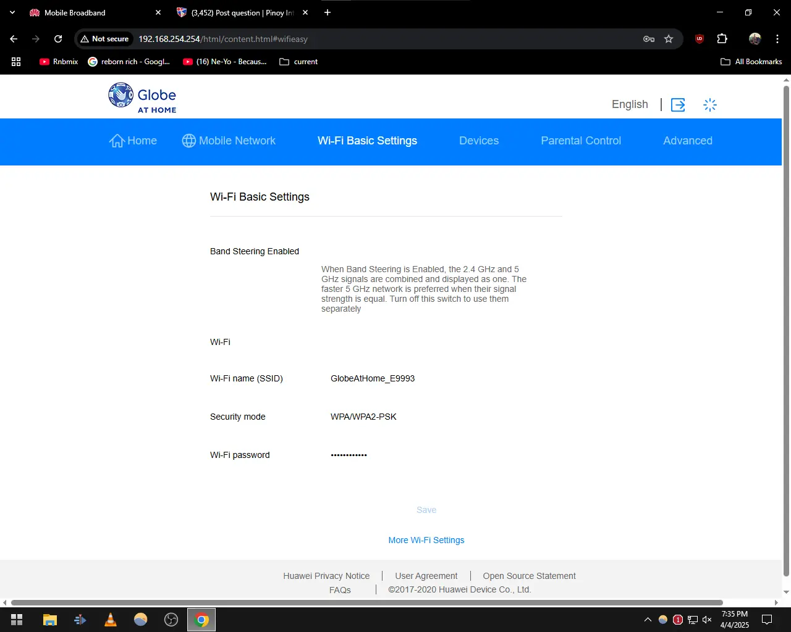Viewport: 791px width, 632px height.
Task: Open the network tray icon
Action: (693, 620)
